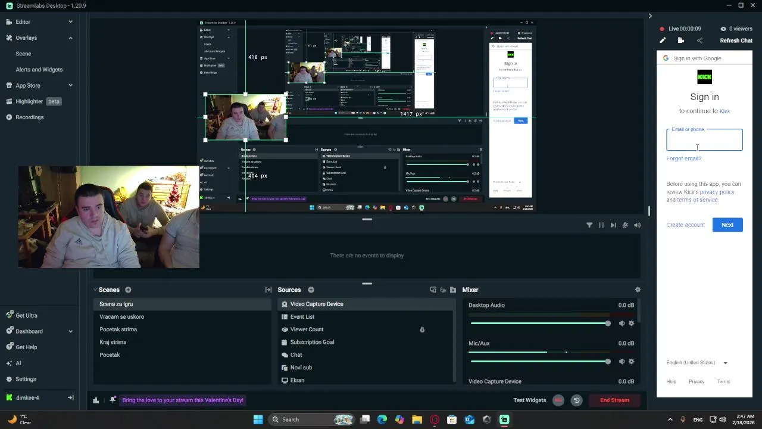
Task: Toggle the Viewer Count source eye icon
Action: [285, 329]
